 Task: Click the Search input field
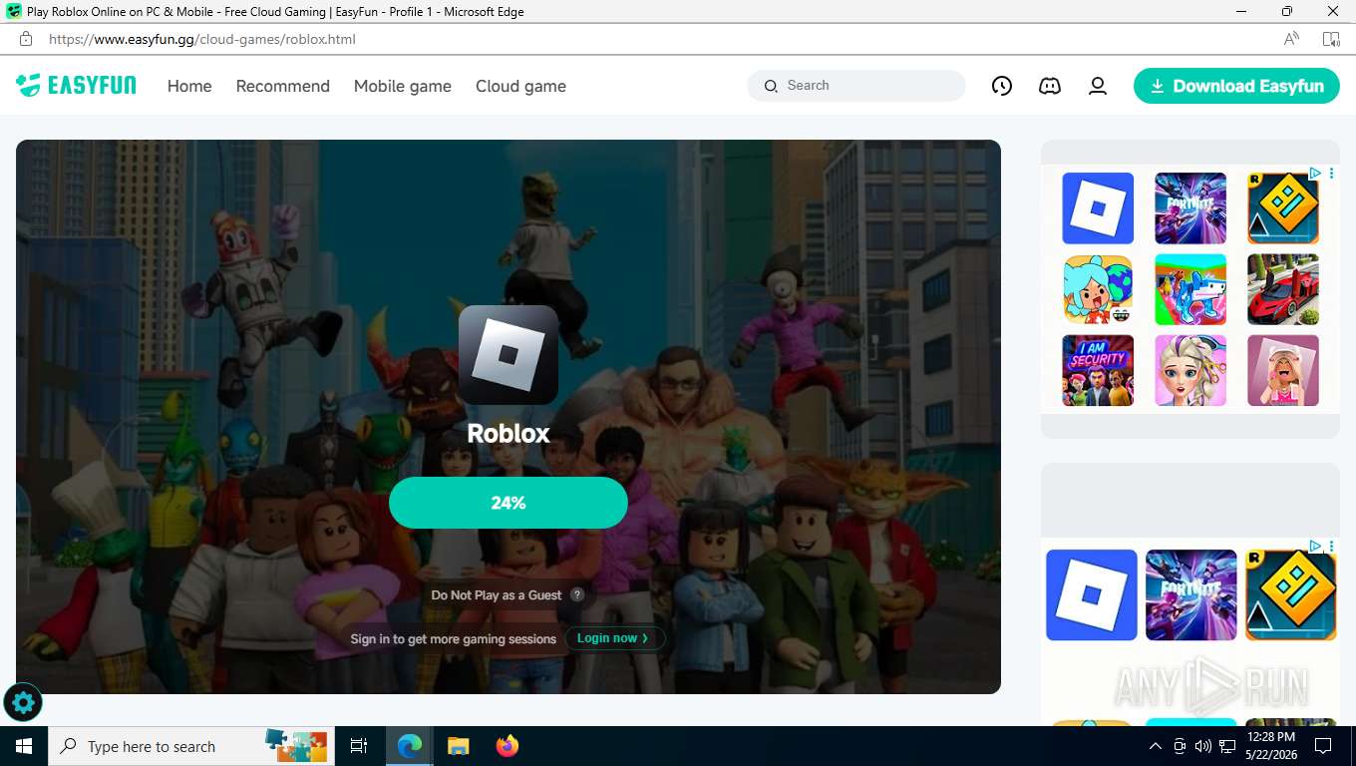(856, 86)
